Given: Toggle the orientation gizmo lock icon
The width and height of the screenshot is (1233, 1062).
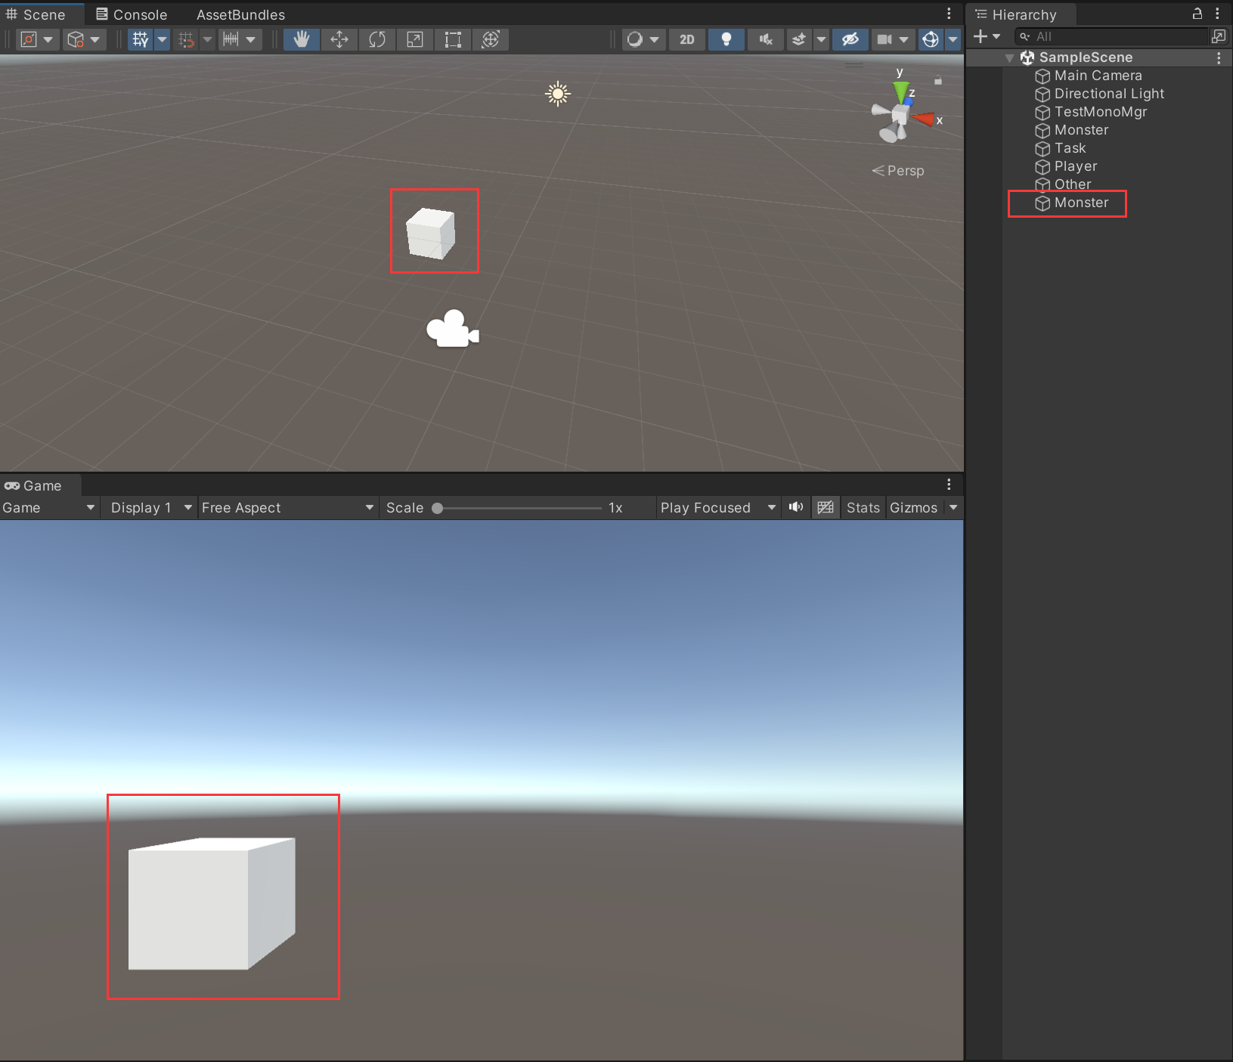Looking at the screenshot, I should pos(938,80).
